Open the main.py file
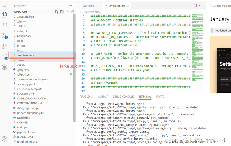Image resolution: width=231 pixels, height=146 pixels. pyautogui.click(x=42, y=127)
